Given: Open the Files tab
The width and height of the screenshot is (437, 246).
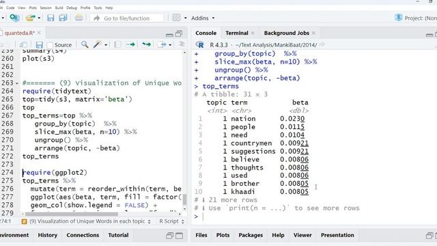Looking at the screenshot, I should (201, 235).
